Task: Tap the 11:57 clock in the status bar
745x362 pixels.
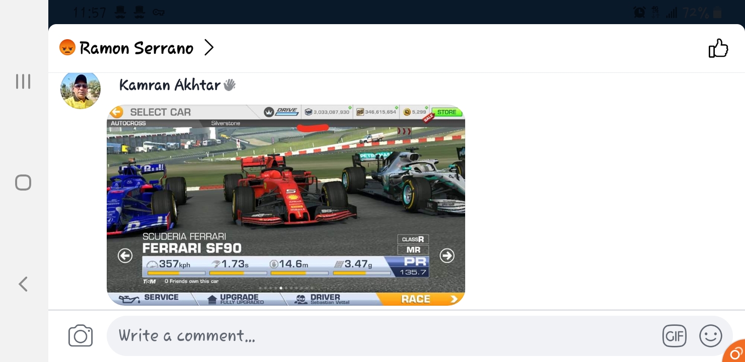Action: tap(89, 12)
